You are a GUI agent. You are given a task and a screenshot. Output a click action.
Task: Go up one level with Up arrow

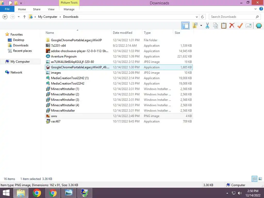(24, 17)
